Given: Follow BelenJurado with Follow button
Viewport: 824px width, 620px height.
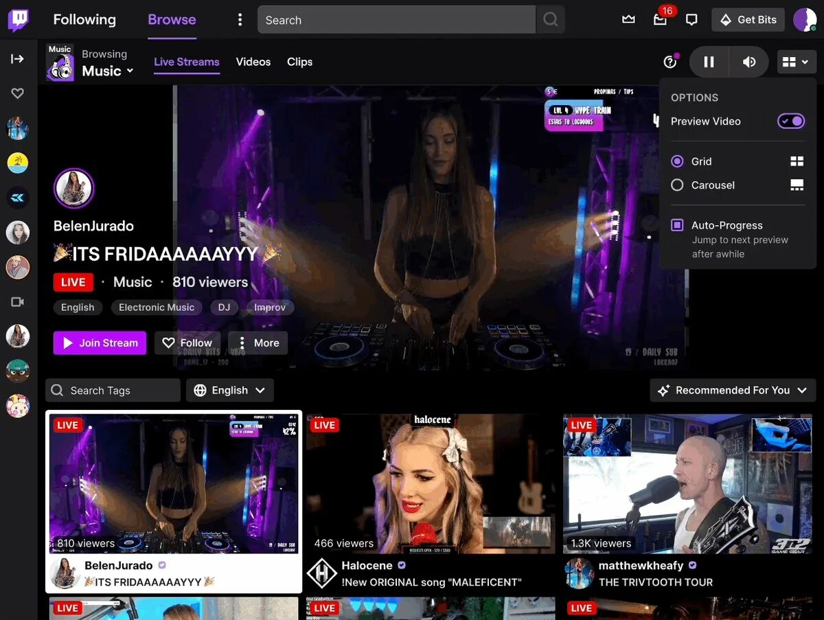Looking at the screenshot, I should (187, 343).
